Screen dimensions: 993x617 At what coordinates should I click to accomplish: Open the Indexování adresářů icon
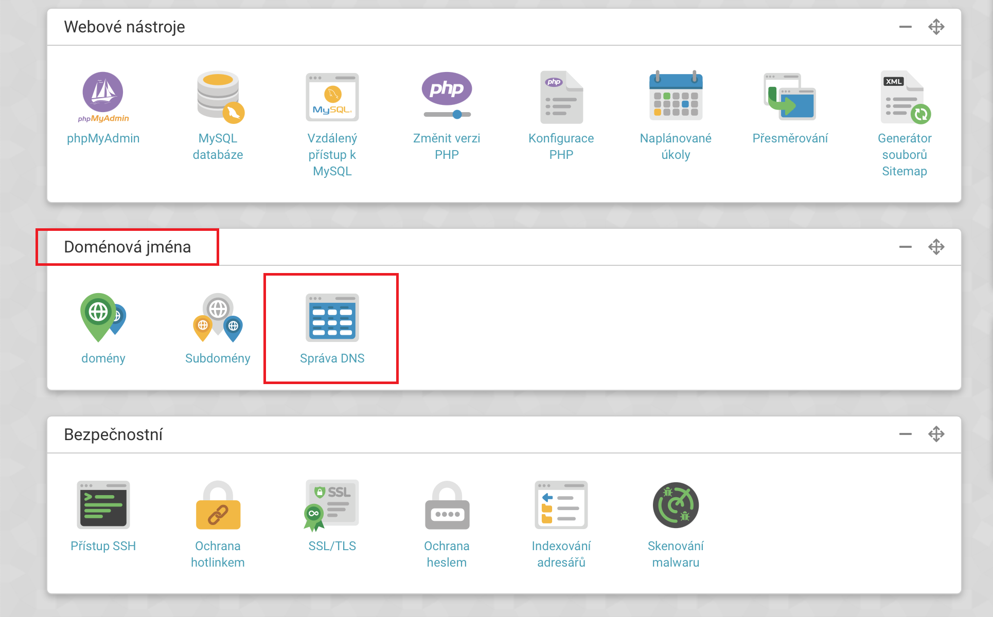point(561,505)
